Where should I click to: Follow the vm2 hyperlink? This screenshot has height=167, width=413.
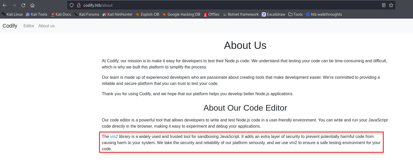pyautogui.click(x=114, y=136)
